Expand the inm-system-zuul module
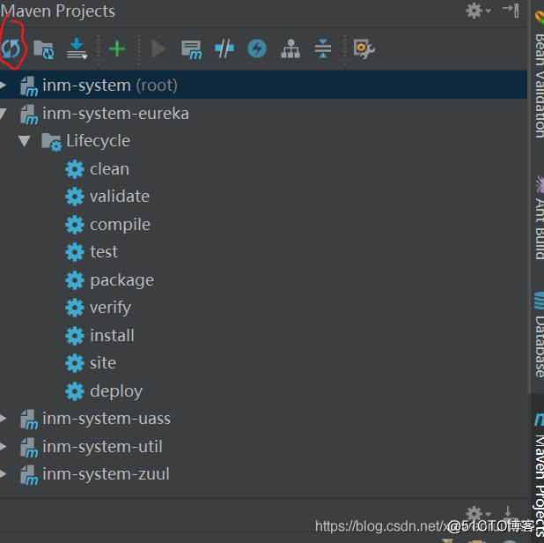Image resolution: width=544 pixels, height=543 pixels. point(4,474)
